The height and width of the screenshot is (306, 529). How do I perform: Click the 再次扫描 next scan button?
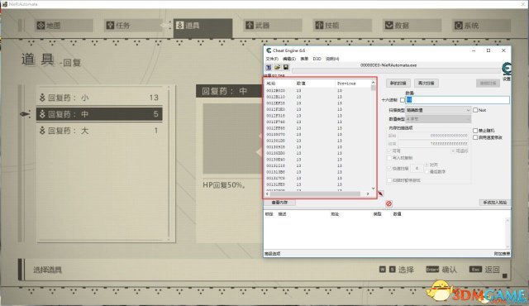point(427,83)
